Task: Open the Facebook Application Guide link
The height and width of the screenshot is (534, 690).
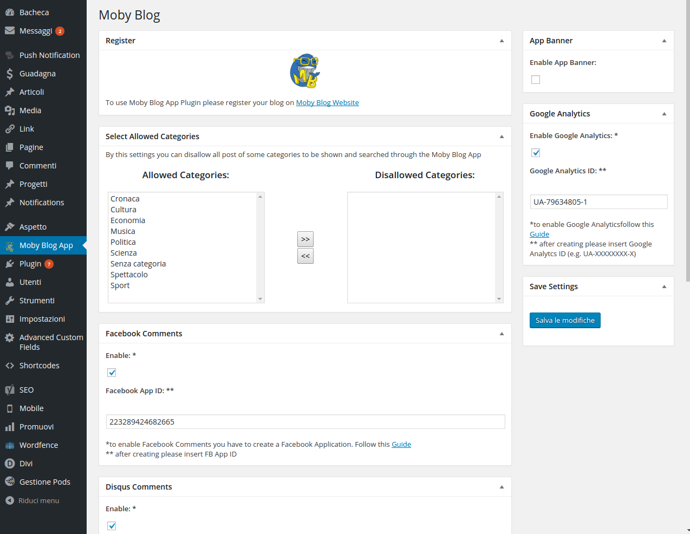Action: tap(401, 444)
